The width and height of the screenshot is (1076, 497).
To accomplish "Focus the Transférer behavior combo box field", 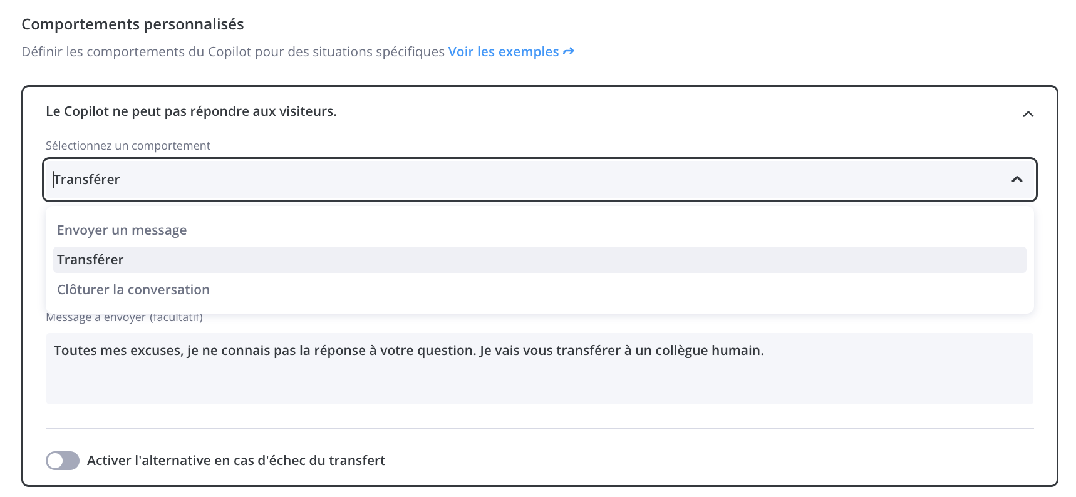I will [539, 180].
